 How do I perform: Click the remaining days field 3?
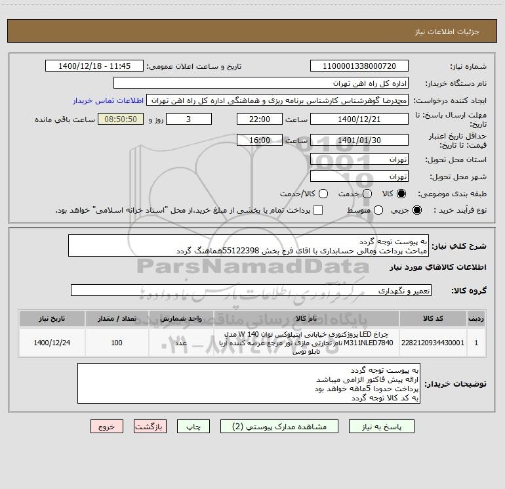189,119
